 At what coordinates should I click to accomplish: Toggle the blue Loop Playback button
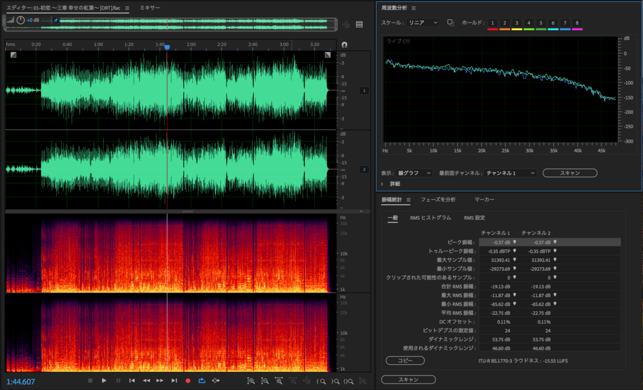pyautogui.click(x=202, y=381)
